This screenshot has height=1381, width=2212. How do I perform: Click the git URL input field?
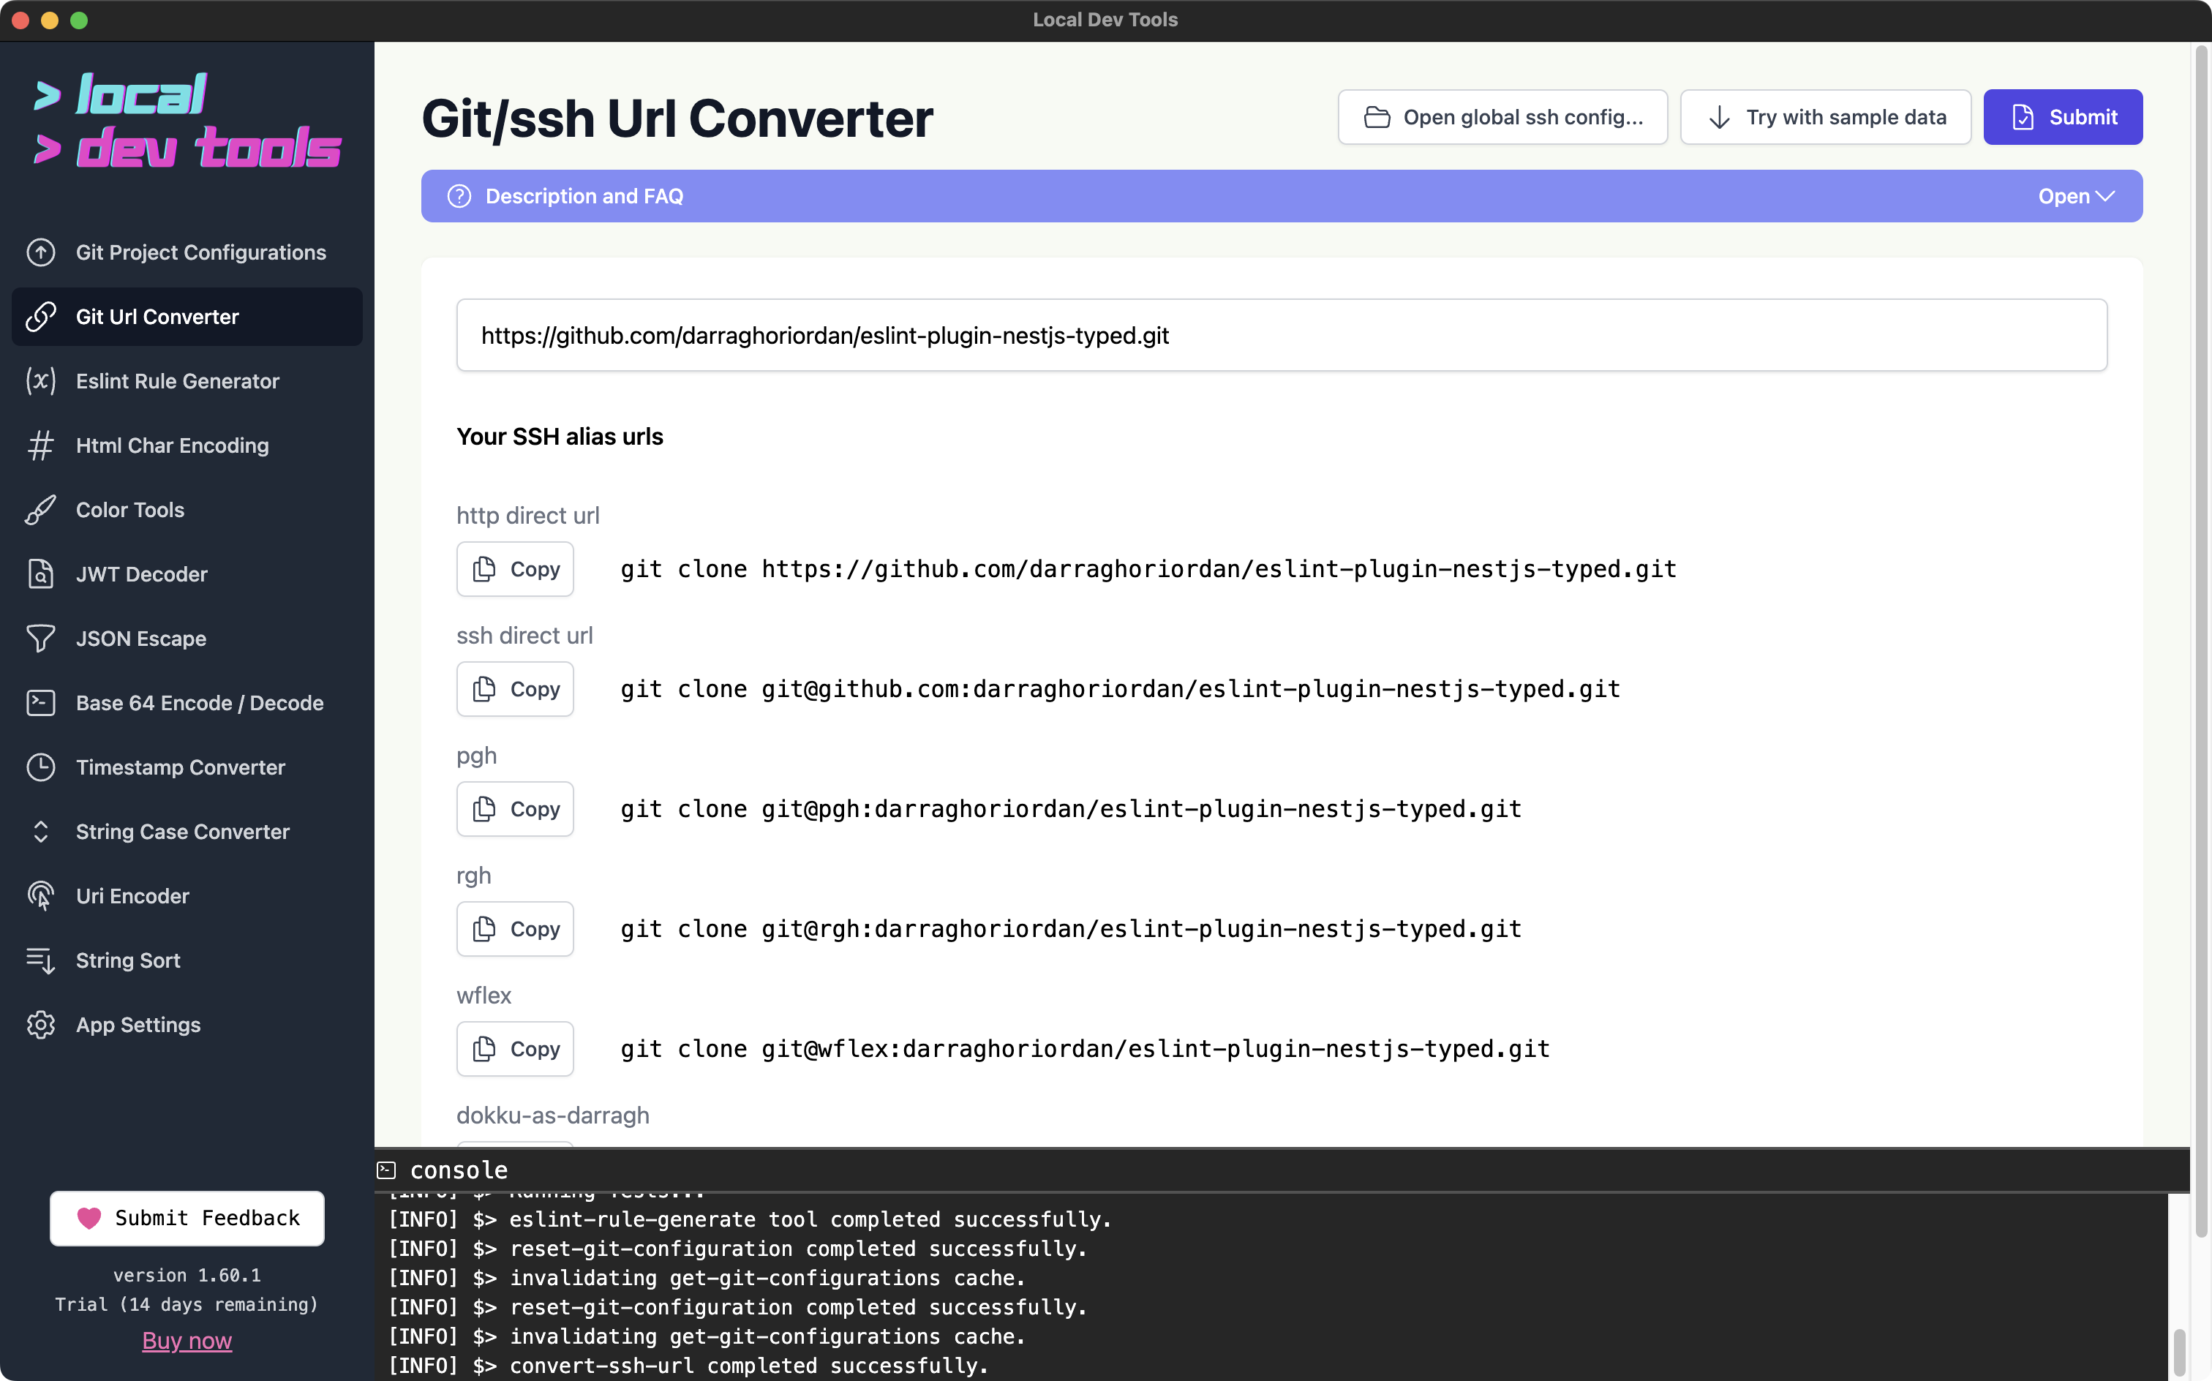(x=1282, y=335)
